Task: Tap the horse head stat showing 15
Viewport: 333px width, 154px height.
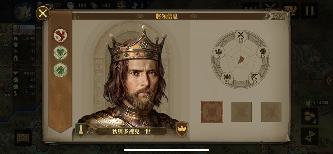Action: pyautogui.click(x=263, y=53)
